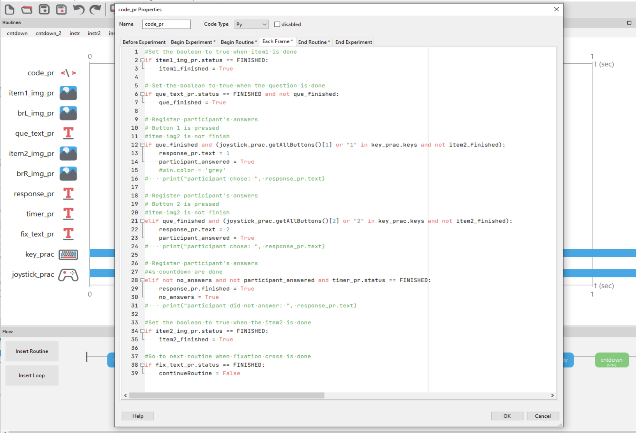Open the instr routine tab
Image resolution: width=636 pixels, height=433 pixels.
pos(75,33)
